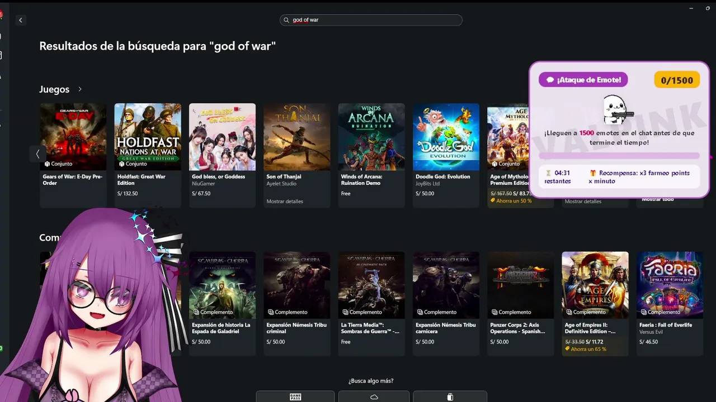Viewport: 716px width, 402px height.
Task: Click the Complemento badge on La Espada de Galadriel
Action: point(213,312)
